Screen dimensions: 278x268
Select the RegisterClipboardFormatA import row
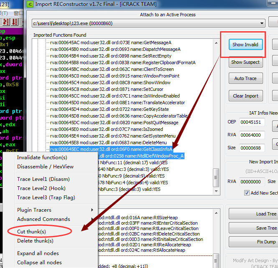point(123,63)
